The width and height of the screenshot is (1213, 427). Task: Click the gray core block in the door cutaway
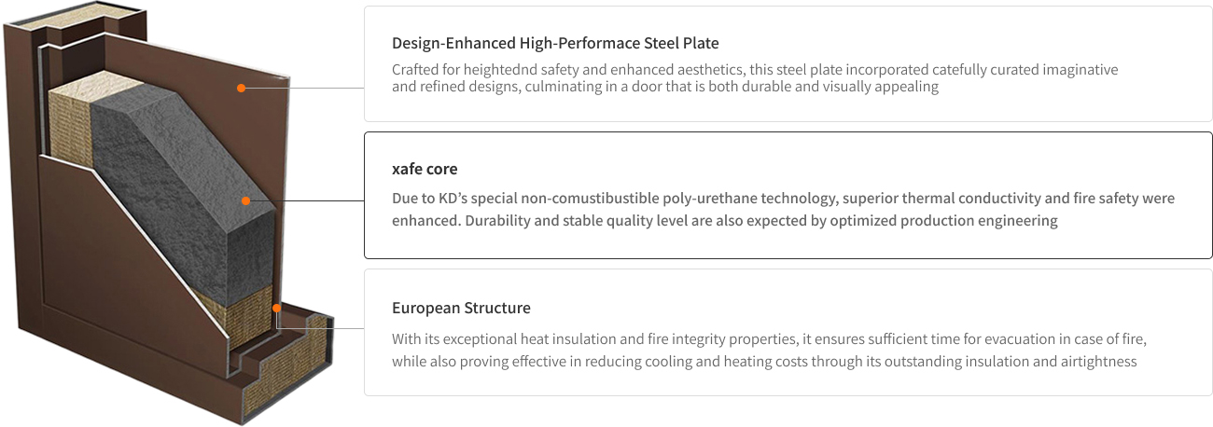(x=187, y=214)
